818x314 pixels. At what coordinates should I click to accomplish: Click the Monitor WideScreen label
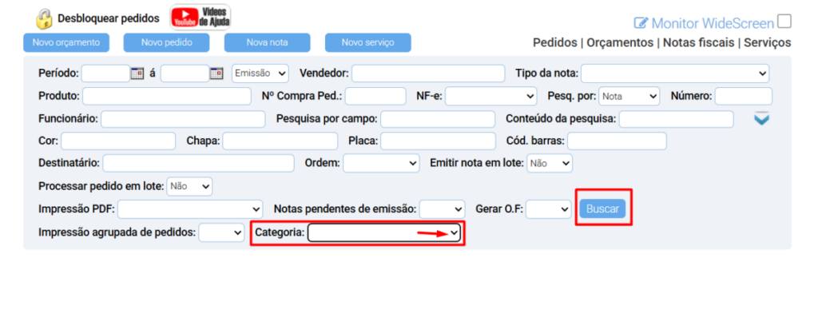pos(713,23)
